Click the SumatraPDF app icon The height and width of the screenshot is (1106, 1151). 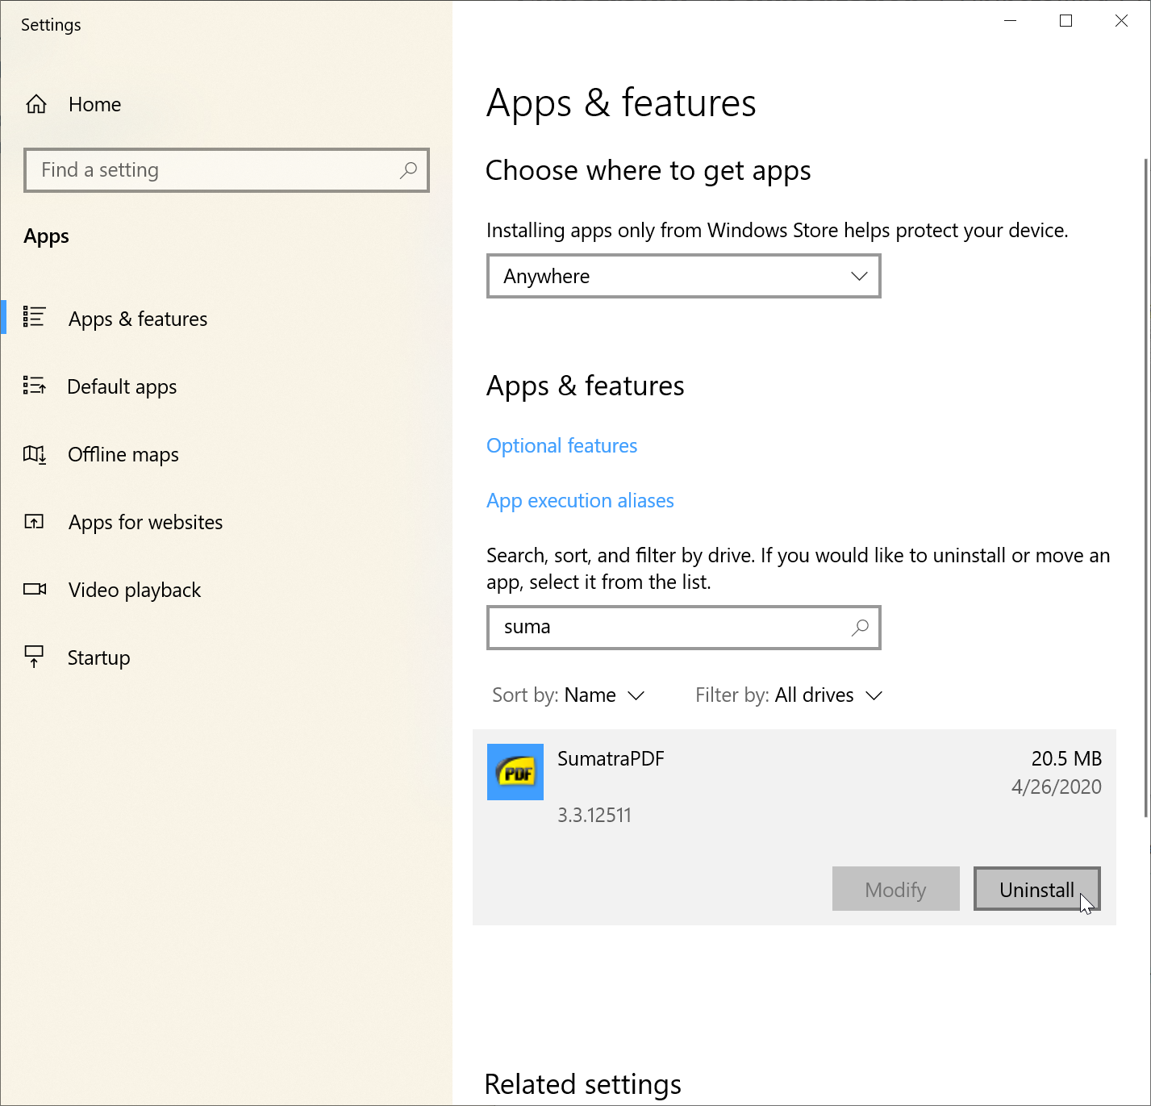pos(515,772)
